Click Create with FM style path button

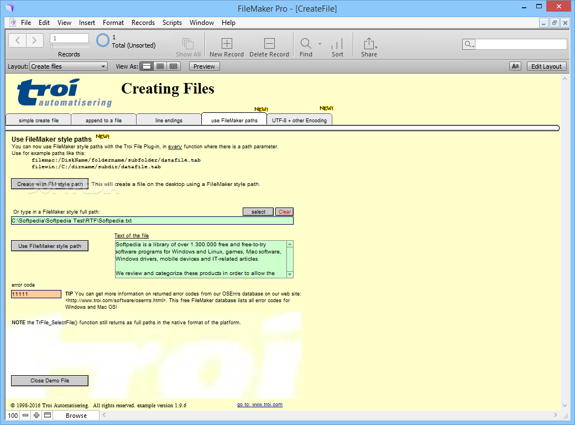(50, 184)
